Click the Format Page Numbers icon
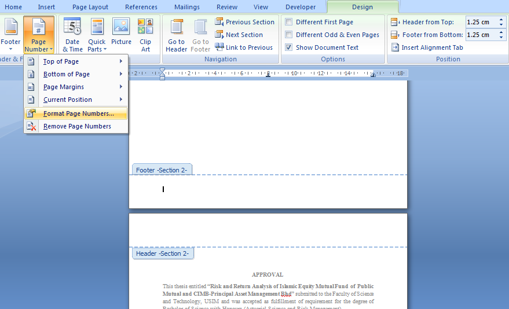The width and height of the screenshot is (509, 309). click(31, 113)
